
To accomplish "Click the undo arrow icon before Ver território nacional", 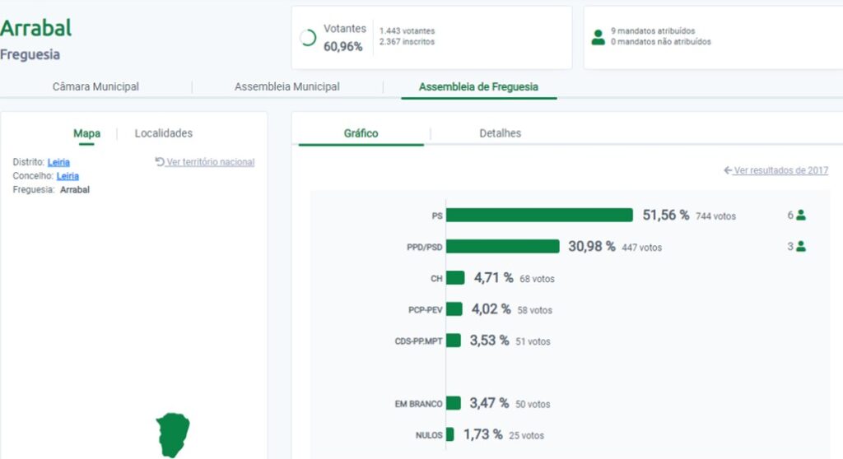I will [160, 162].
